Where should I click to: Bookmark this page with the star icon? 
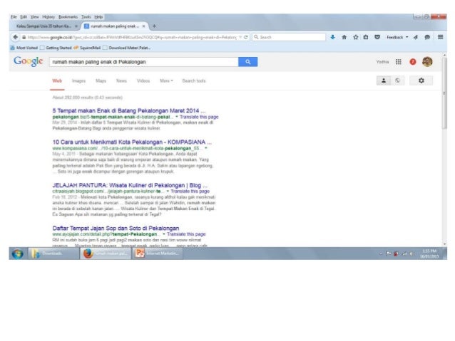355,37
